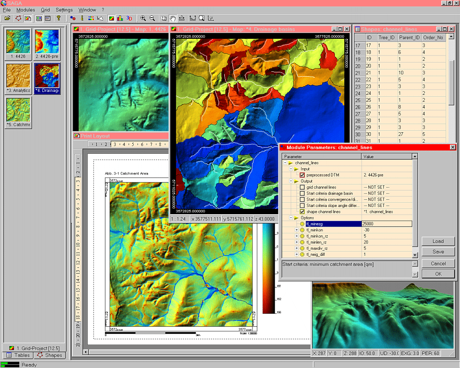The height and width of the screenshot is (368, 460).
Task: Click the zoom out magnifier icon
Action: [152, 18]
